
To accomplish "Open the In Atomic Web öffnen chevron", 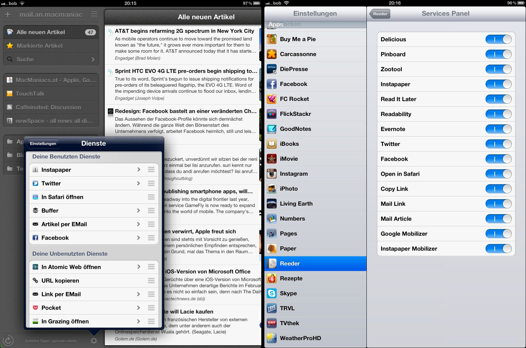I will click(138, 267).
